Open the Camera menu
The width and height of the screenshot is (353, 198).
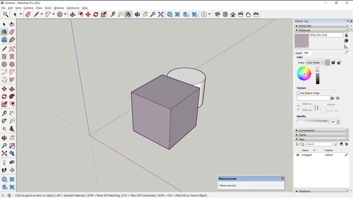coord(28,8)
